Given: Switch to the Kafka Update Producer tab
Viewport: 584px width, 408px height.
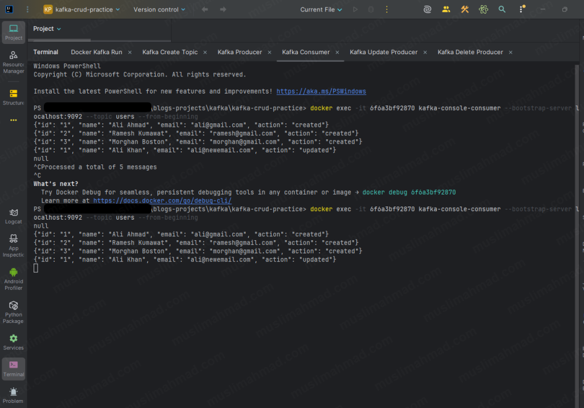Looking at the screenshot, I should click(x=384, y=52).
